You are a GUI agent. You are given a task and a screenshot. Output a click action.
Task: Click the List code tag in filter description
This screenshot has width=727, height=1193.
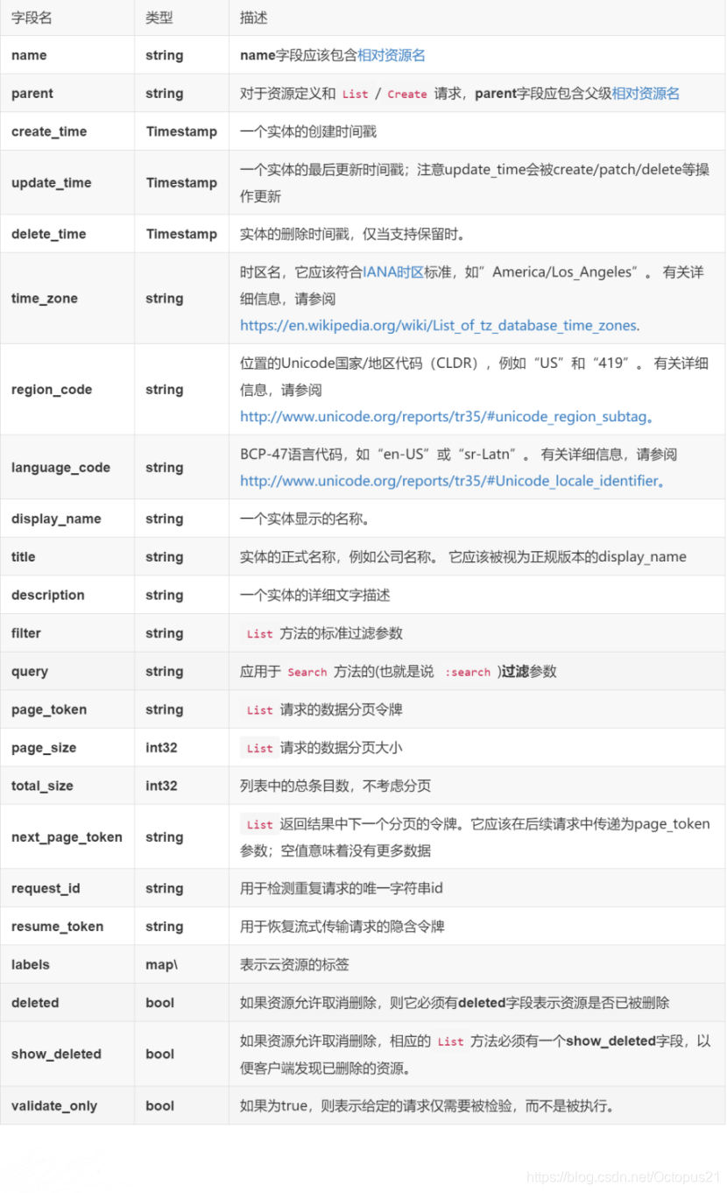click(x=260, y=634)
